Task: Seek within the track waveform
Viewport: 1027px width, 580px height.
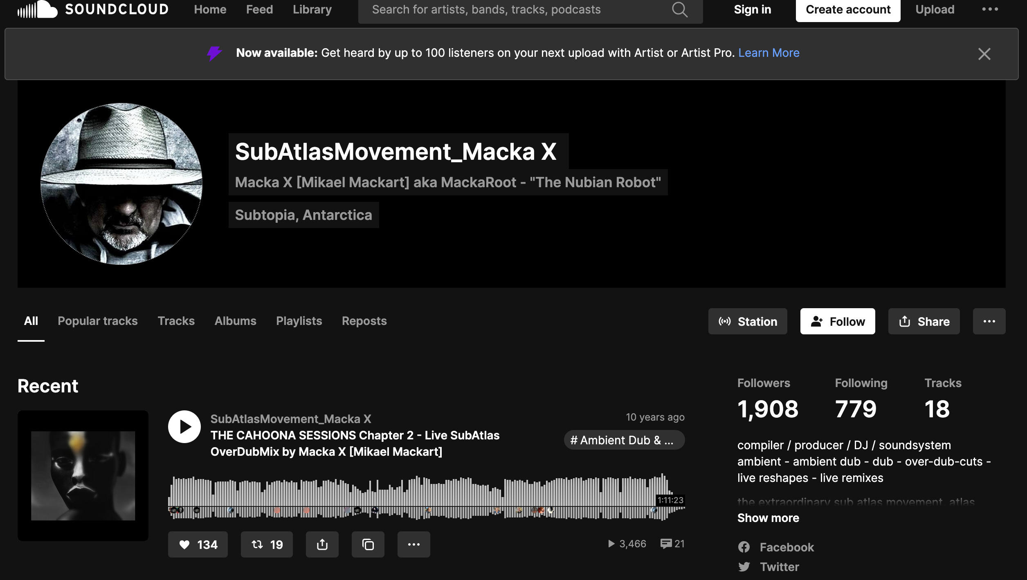Action: (x=426, y=497)
